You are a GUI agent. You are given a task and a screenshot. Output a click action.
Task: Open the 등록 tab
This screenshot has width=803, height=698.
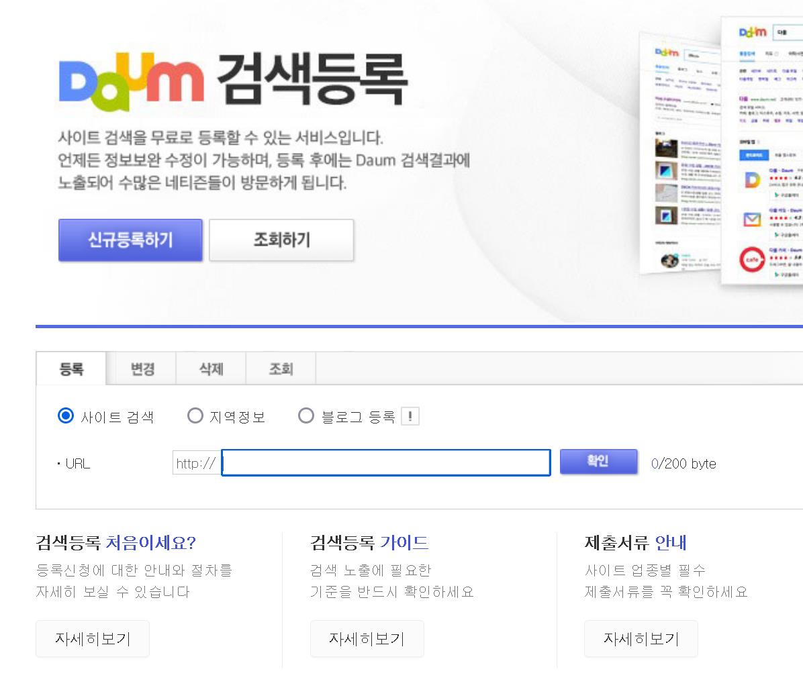pyautogui.click(x=71, y=368)
